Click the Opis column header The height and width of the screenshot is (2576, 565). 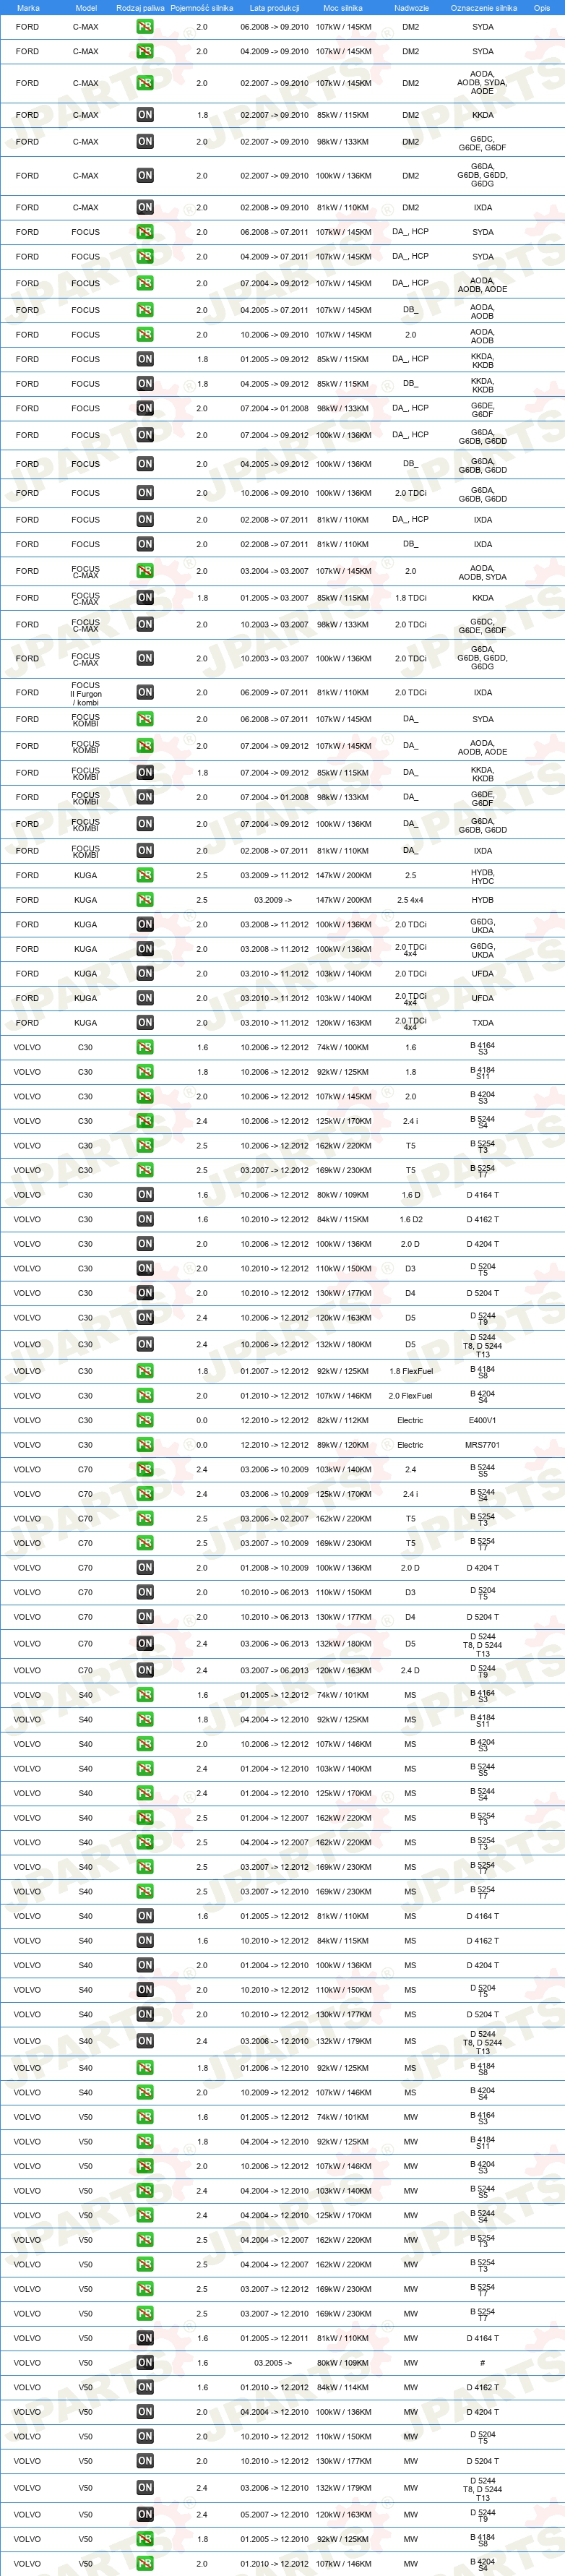542,8
